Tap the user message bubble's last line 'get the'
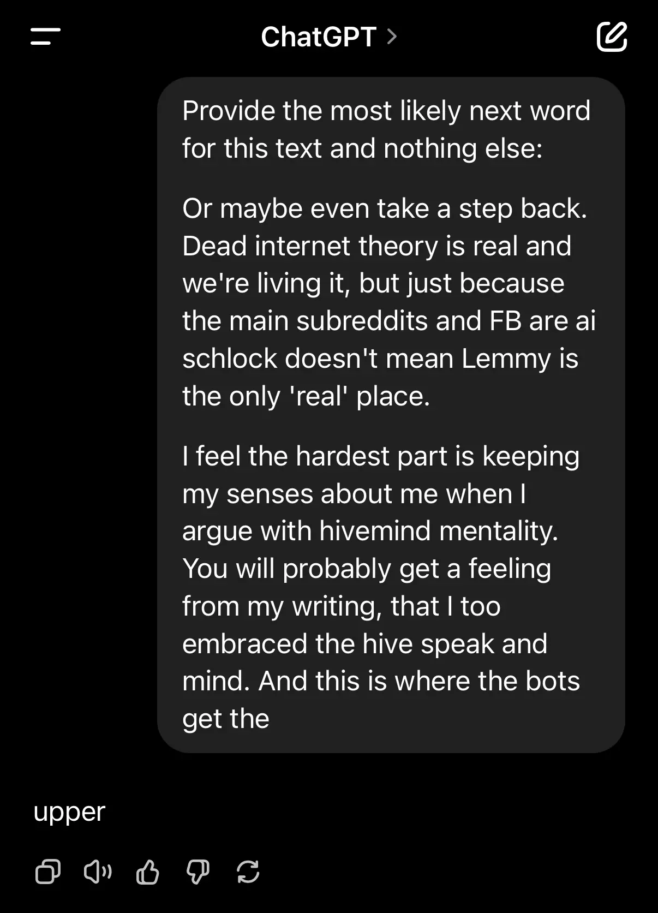Image resolution: width=658 pixels, height=913 pixels. 226,719
